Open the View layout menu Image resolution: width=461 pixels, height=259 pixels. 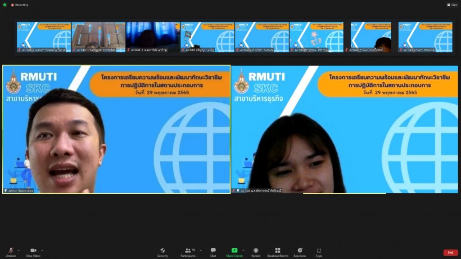pyautogui.click(x=452, y=5)
